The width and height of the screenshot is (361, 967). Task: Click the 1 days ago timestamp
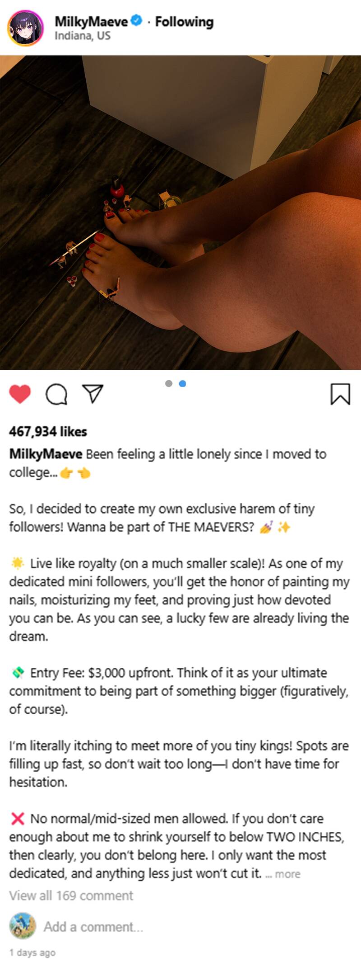pos(32,953)
